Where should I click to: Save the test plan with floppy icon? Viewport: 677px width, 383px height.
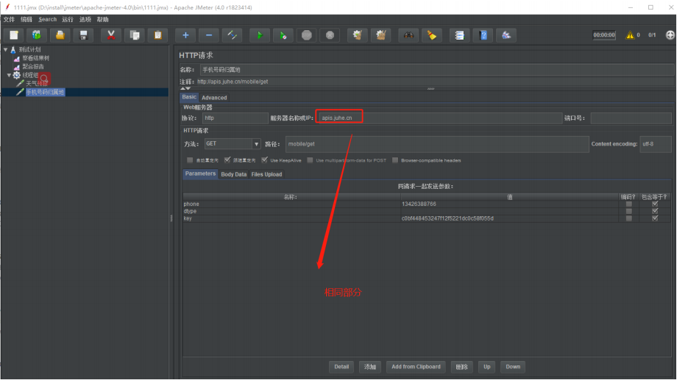click(83, 35)
